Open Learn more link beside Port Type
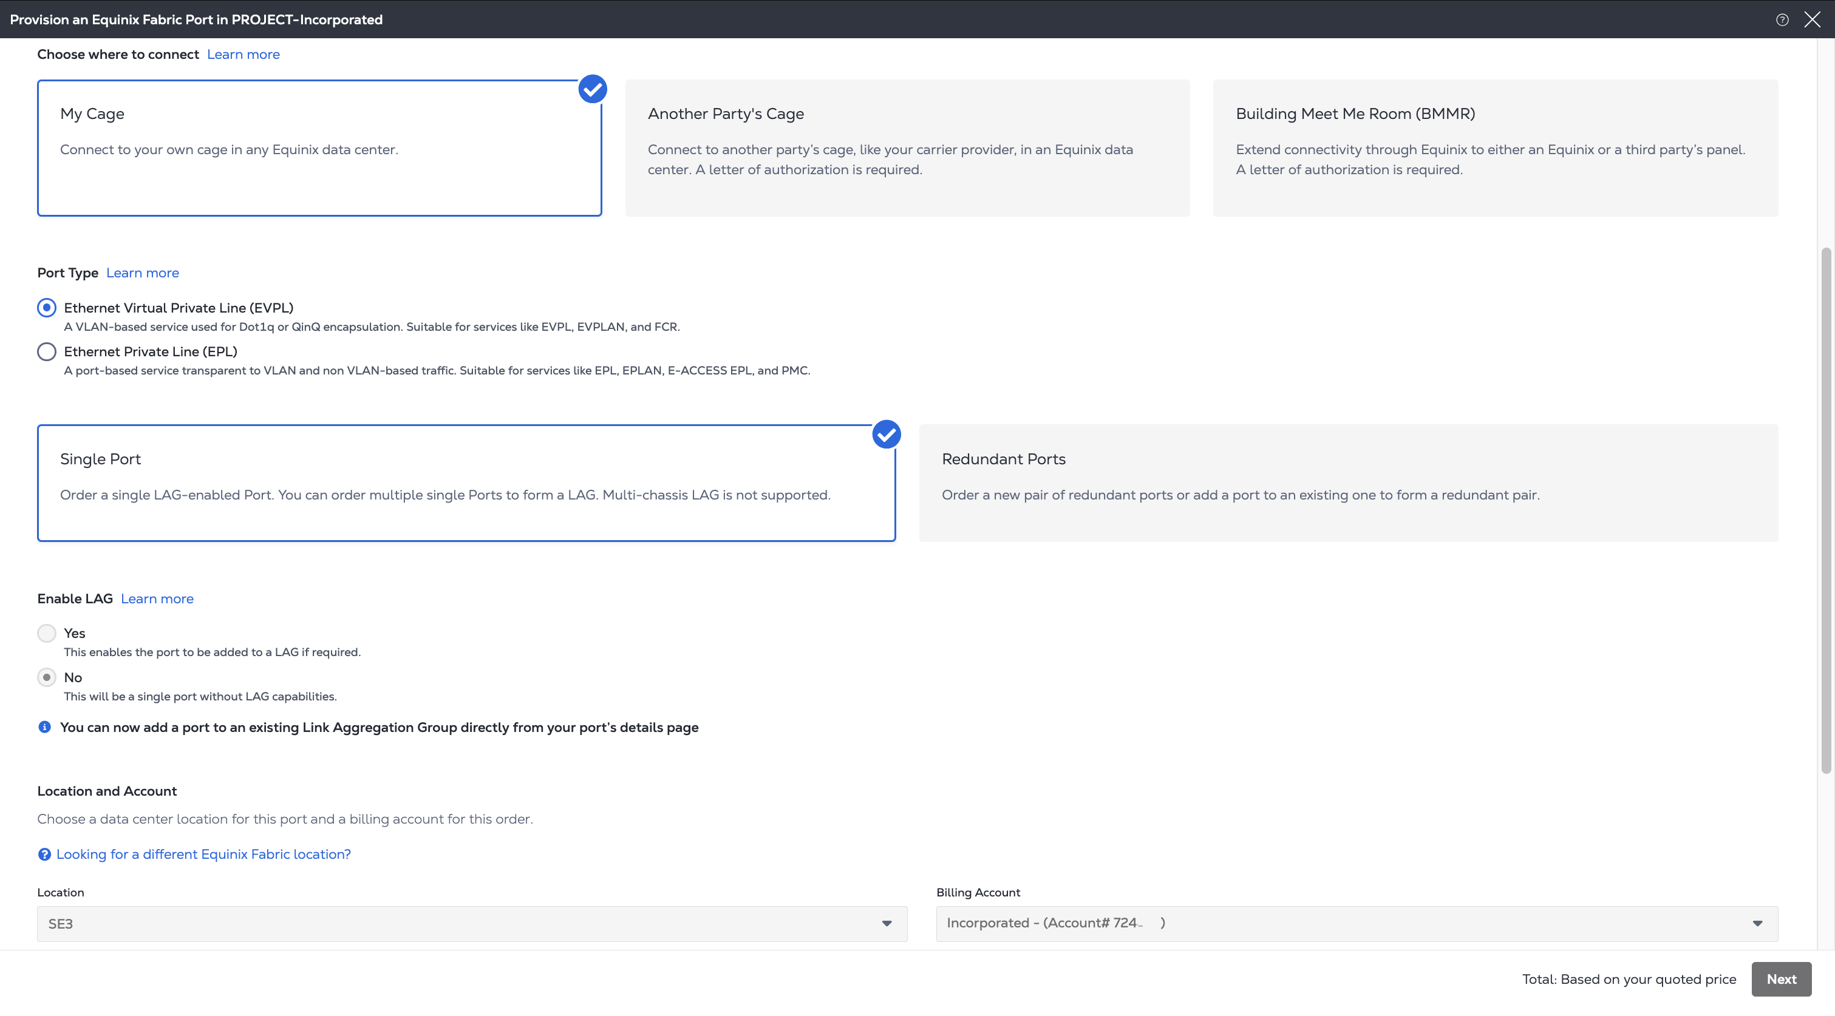1835x1016 pixels. [x=143, y=273]
